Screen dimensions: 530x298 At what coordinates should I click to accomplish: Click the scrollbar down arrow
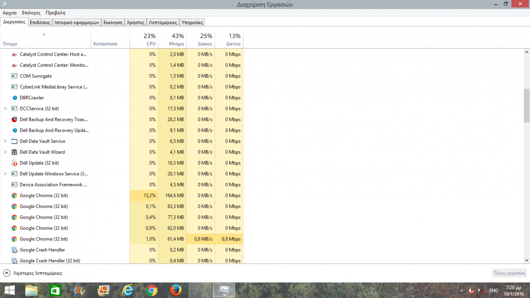tap(526, 261)
